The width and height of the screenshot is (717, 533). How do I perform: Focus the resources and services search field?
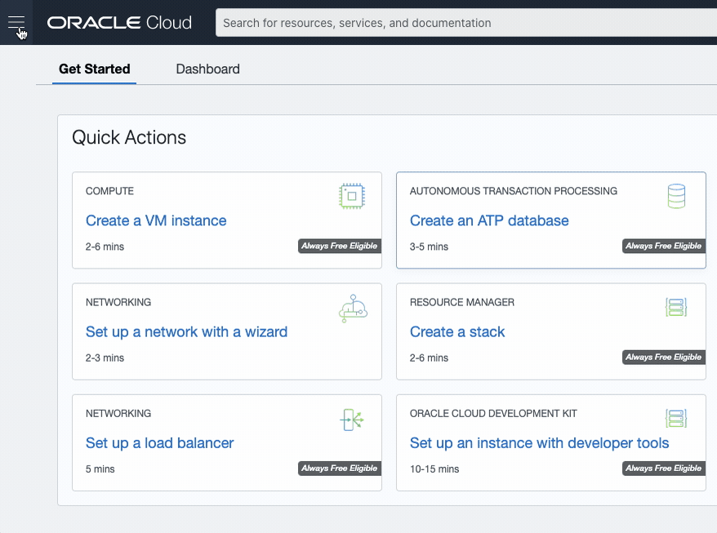click(x=466, y=23)
